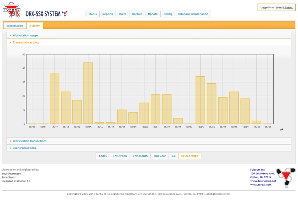Expand the Workstation transactions section
Image resolution: width=298 pixels, height=200 pixels.
(x=149, y=141)
